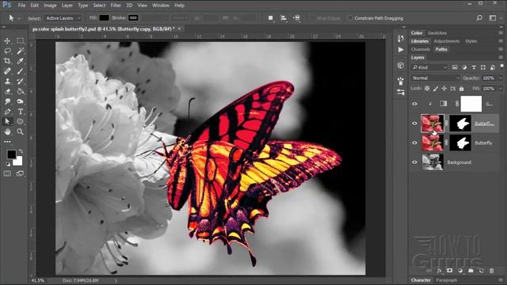Open the Filter menu
The width and height of the screenshot is (507, 285).
116,6
